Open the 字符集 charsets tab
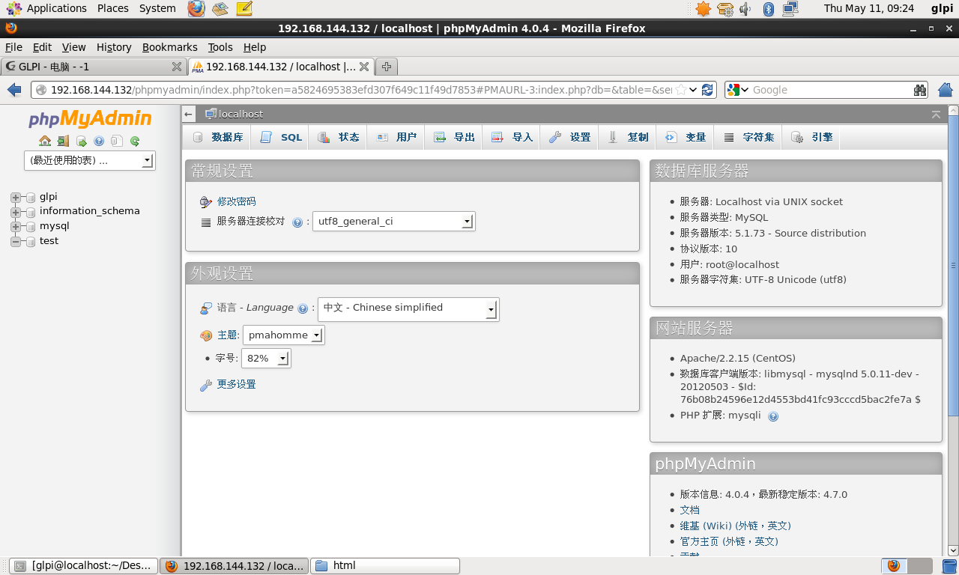 [x=748, y=138]
